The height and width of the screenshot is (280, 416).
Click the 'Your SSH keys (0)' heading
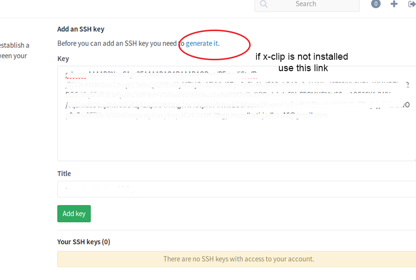(84, 242)
